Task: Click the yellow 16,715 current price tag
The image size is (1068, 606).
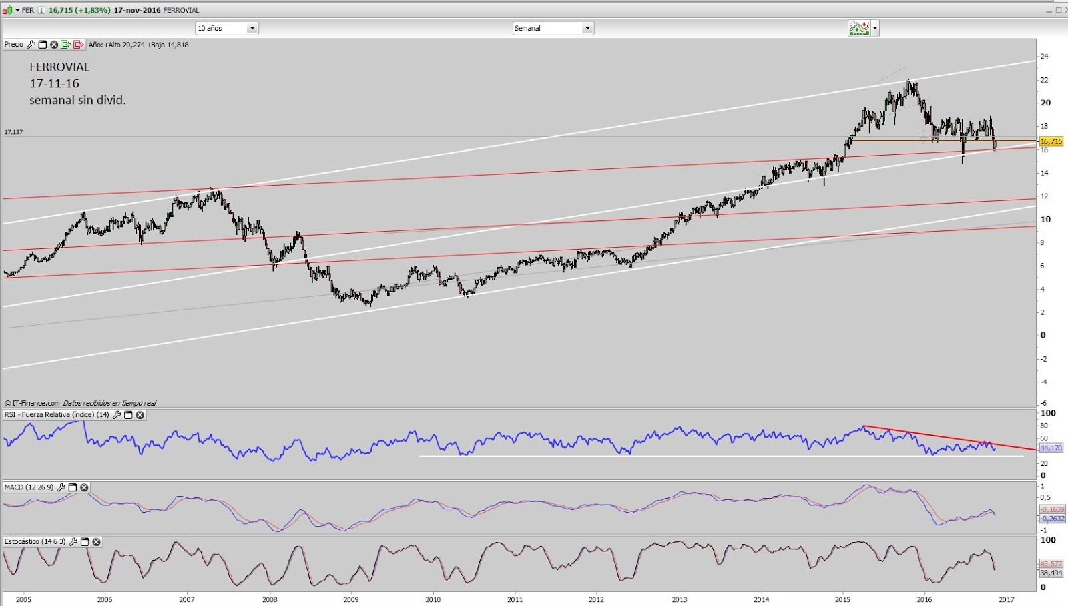Action: (x=1051, y=141)
